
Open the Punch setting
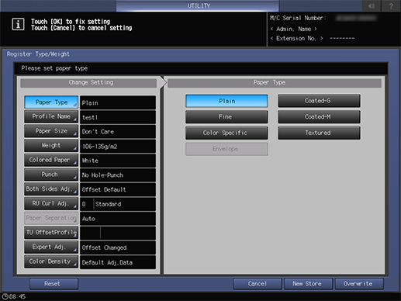[51, 175]
